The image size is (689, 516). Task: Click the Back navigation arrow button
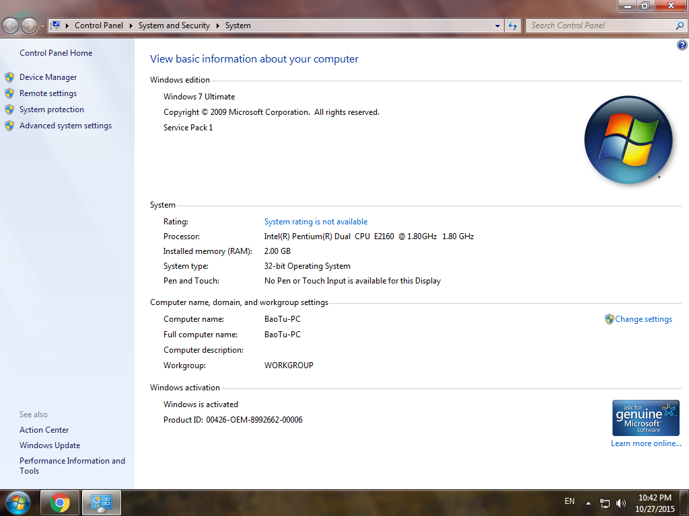coord(11,26)
